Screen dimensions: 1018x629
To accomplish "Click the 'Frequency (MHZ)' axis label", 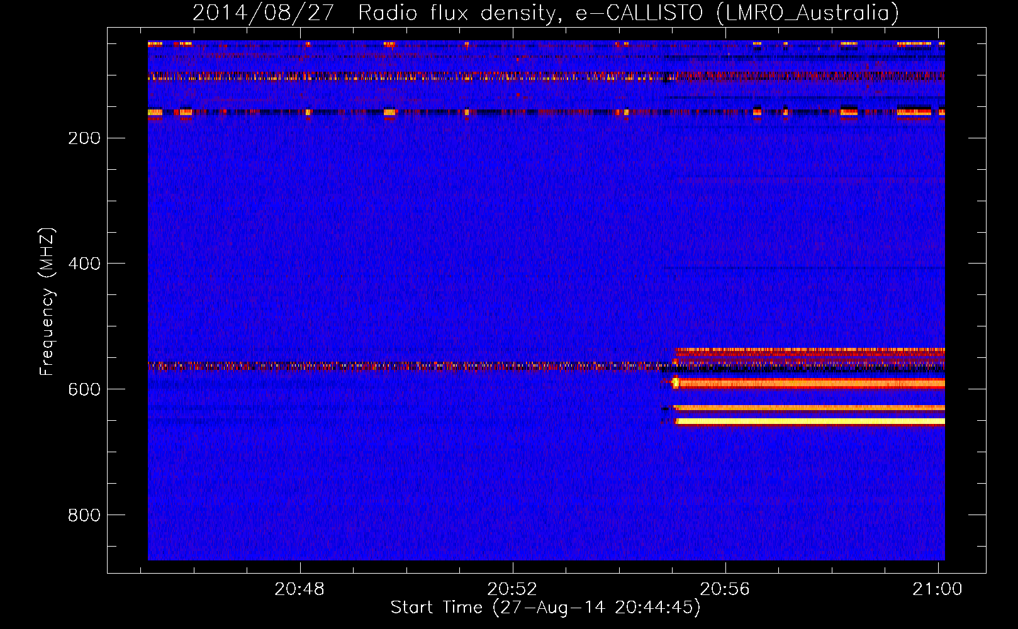I will coord(47,302).
